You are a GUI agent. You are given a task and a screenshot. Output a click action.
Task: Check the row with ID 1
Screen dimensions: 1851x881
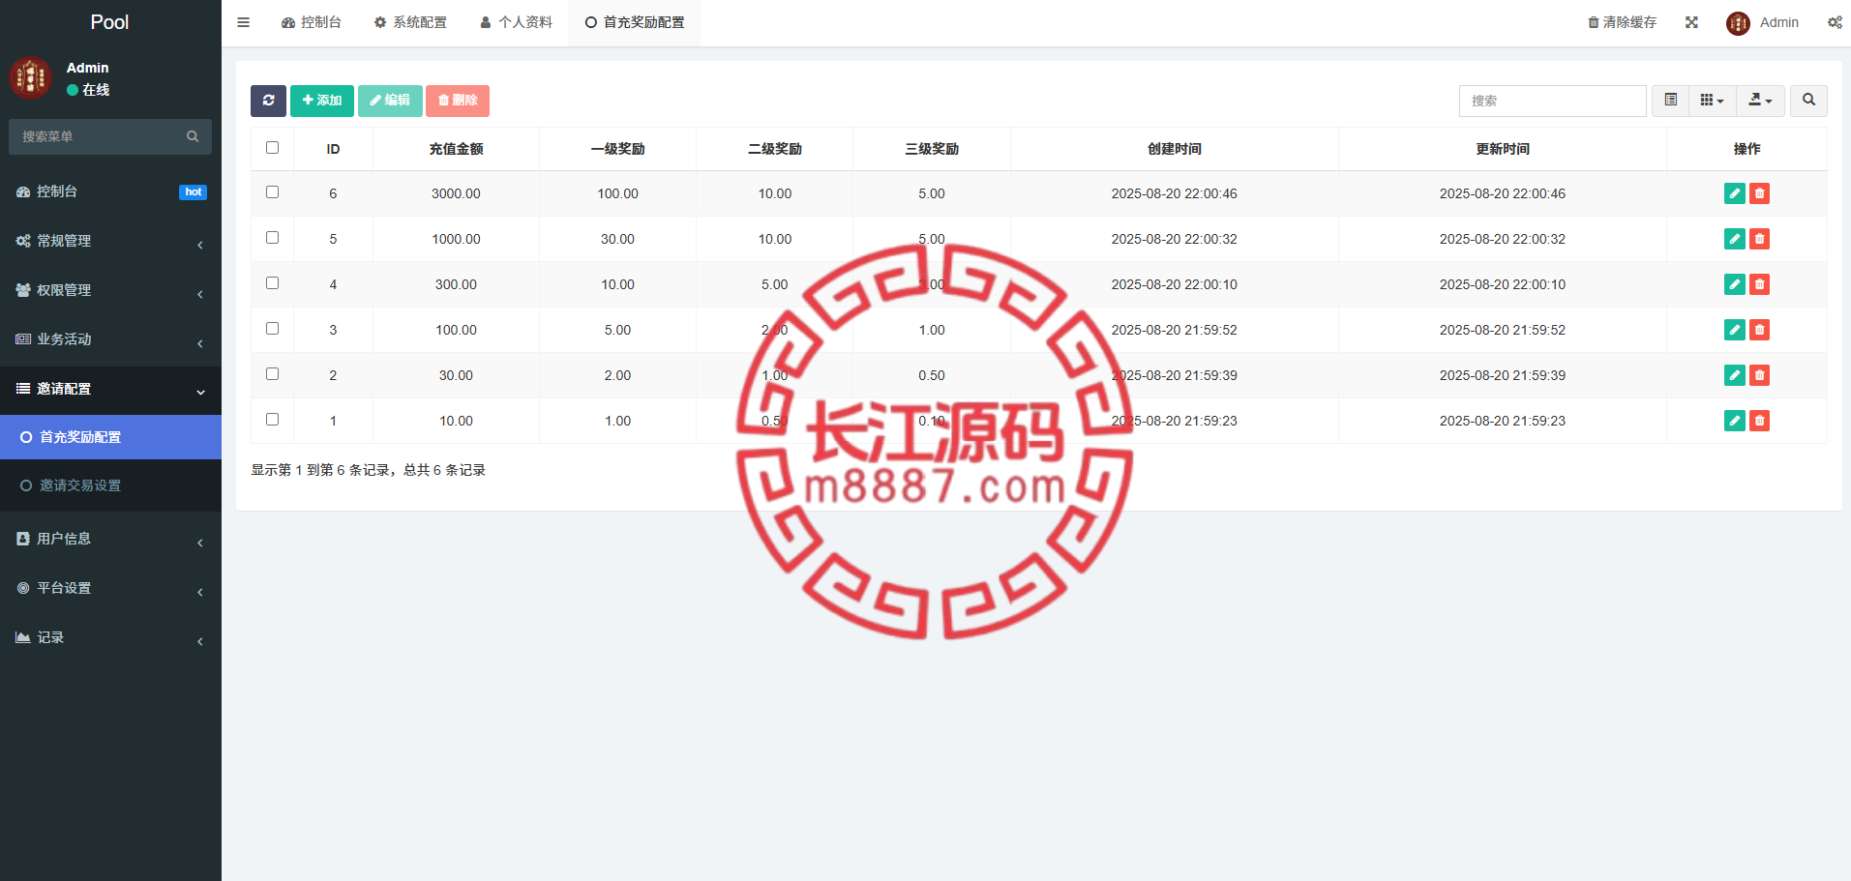[x=272, y=420]
